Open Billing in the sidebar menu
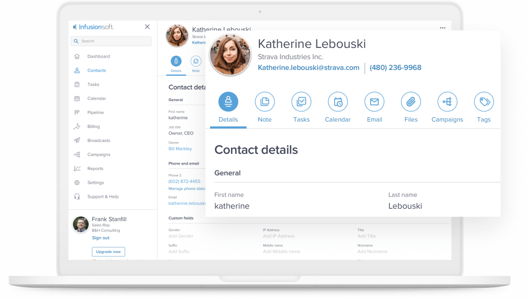Screen dimensions: 527x299 (93, 126)
